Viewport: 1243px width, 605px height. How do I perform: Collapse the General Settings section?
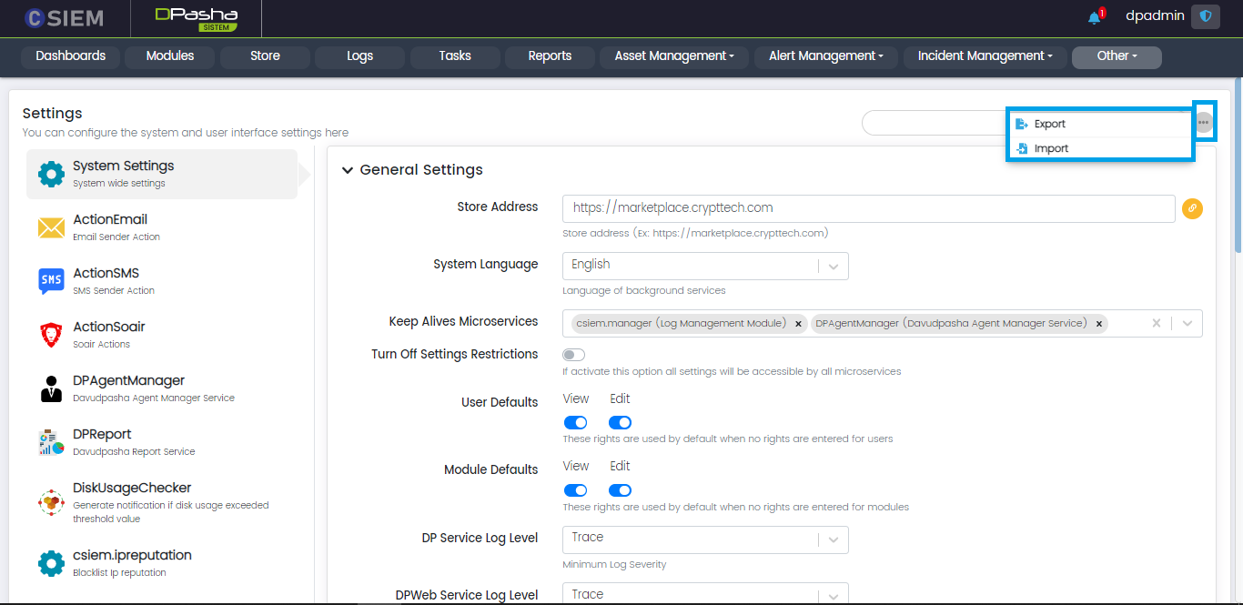click(x=348, y=170)
